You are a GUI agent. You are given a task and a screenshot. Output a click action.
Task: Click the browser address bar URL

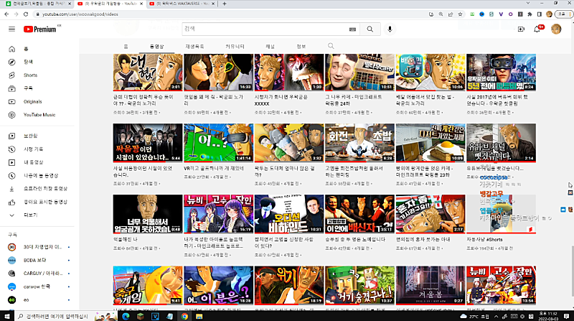point(80,14)
